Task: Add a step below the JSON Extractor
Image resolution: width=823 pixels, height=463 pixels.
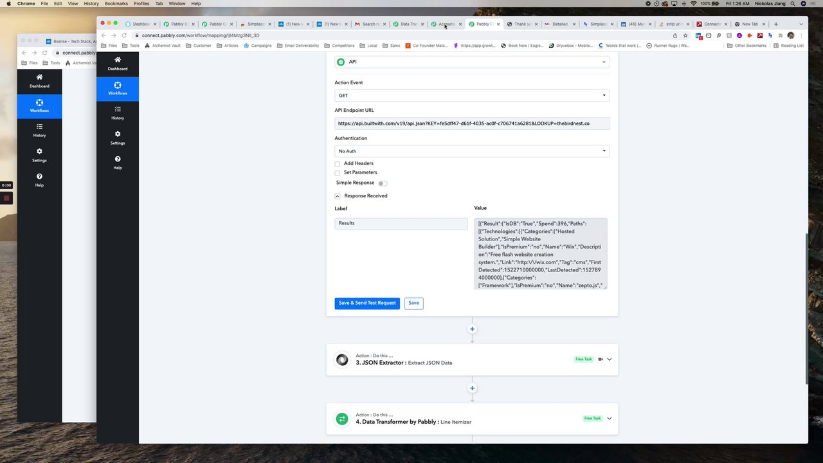Action: pos(472,388)
